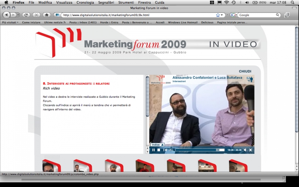
Task: Open the Google search engine selector
Action: point(234,15)
